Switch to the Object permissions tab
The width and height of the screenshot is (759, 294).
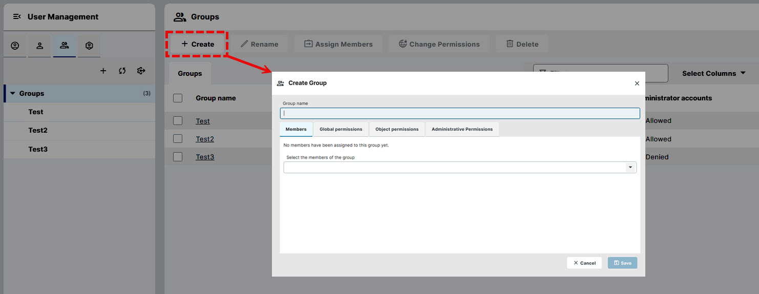click(397, 129)
